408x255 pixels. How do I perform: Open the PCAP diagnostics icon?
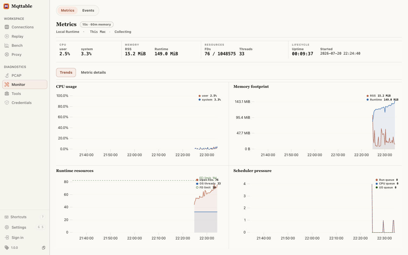click(x=7, y=75)
